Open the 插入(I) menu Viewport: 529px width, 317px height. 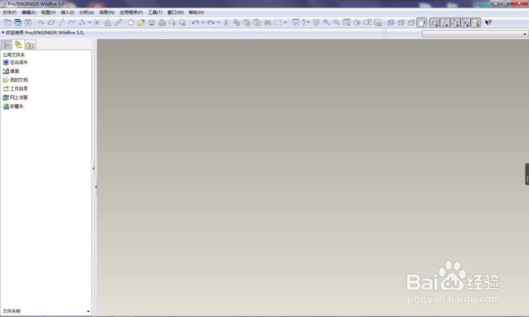68,13
